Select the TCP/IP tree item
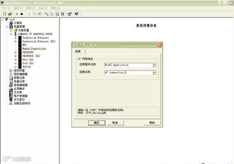 click(x=27, y=67)
